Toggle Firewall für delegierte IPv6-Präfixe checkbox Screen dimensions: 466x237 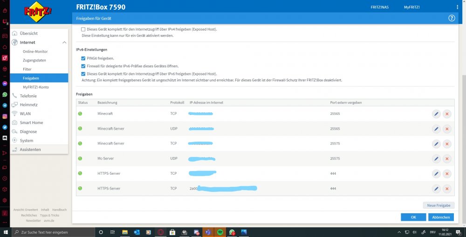[x=83, y=66]
